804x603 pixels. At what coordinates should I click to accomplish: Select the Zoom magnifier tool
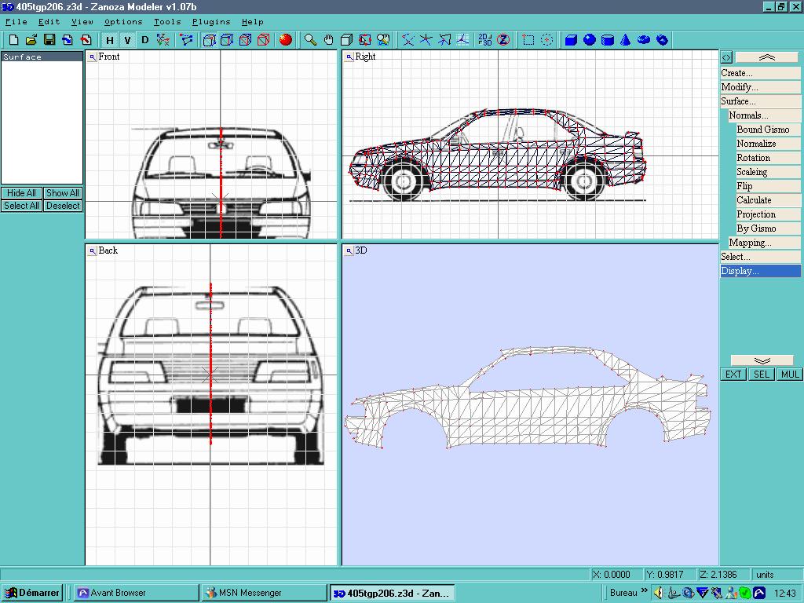311,40
